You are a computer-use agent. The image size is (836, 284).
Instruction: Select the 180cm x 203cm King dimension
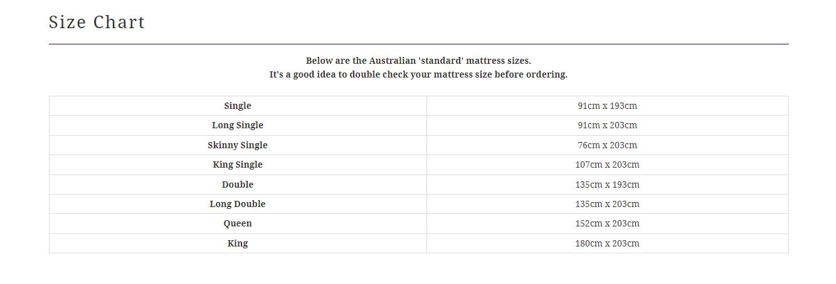coord(607,243)
